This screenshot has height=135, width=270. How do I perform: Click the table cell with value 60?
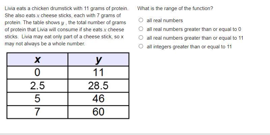coord(98,112)
